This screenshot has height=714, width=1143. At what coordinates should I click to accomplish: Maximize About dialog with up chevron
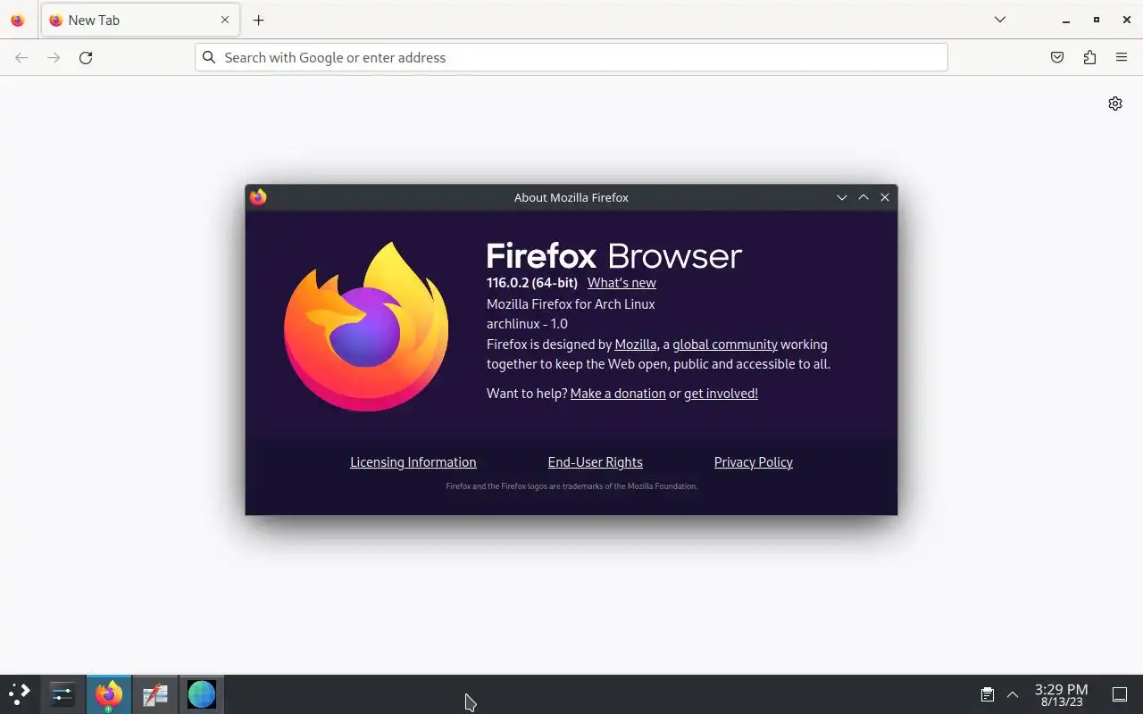(864, 197)
